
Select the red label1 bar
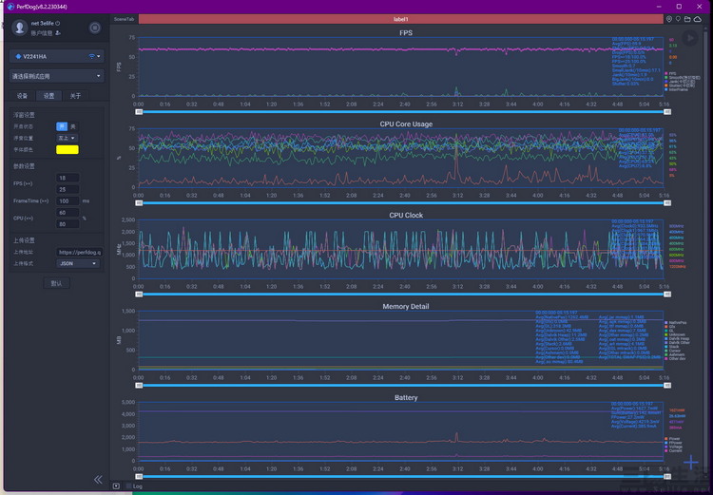click(x=400, y=19)
